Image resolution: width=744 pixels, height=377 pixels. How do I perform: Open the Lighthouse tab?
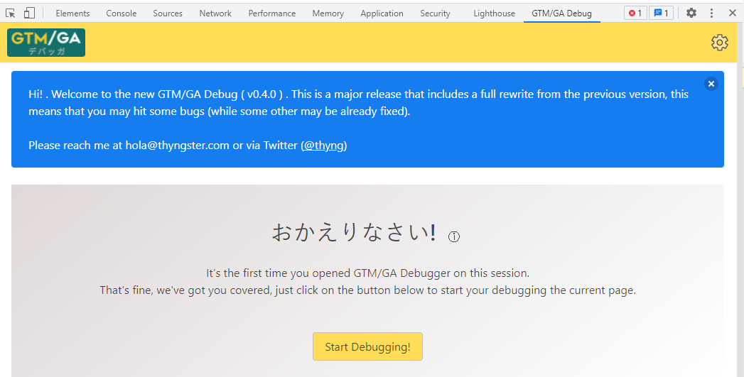pos(494,13)
